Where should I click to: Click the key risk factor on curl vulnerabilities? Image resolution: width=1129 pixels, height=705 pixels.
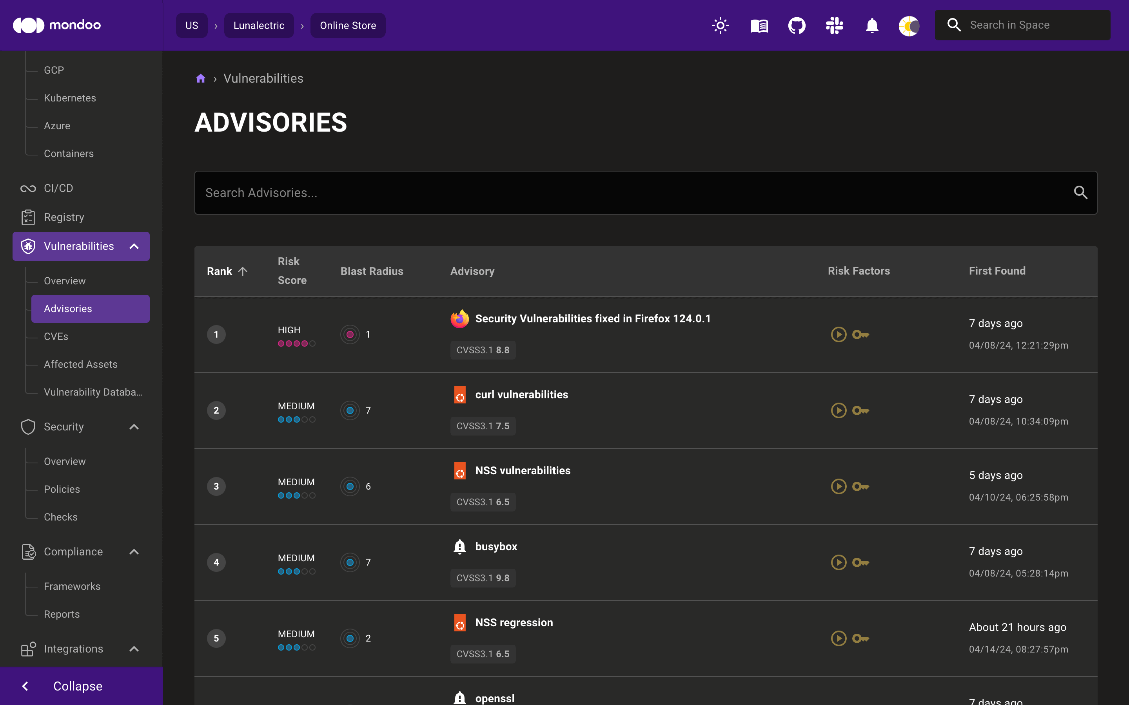[x=861, y=410]
